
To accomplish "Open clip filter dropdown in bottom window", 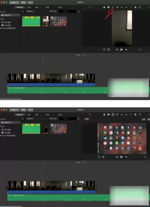I will pyautogui.click(x=54, y=119).
